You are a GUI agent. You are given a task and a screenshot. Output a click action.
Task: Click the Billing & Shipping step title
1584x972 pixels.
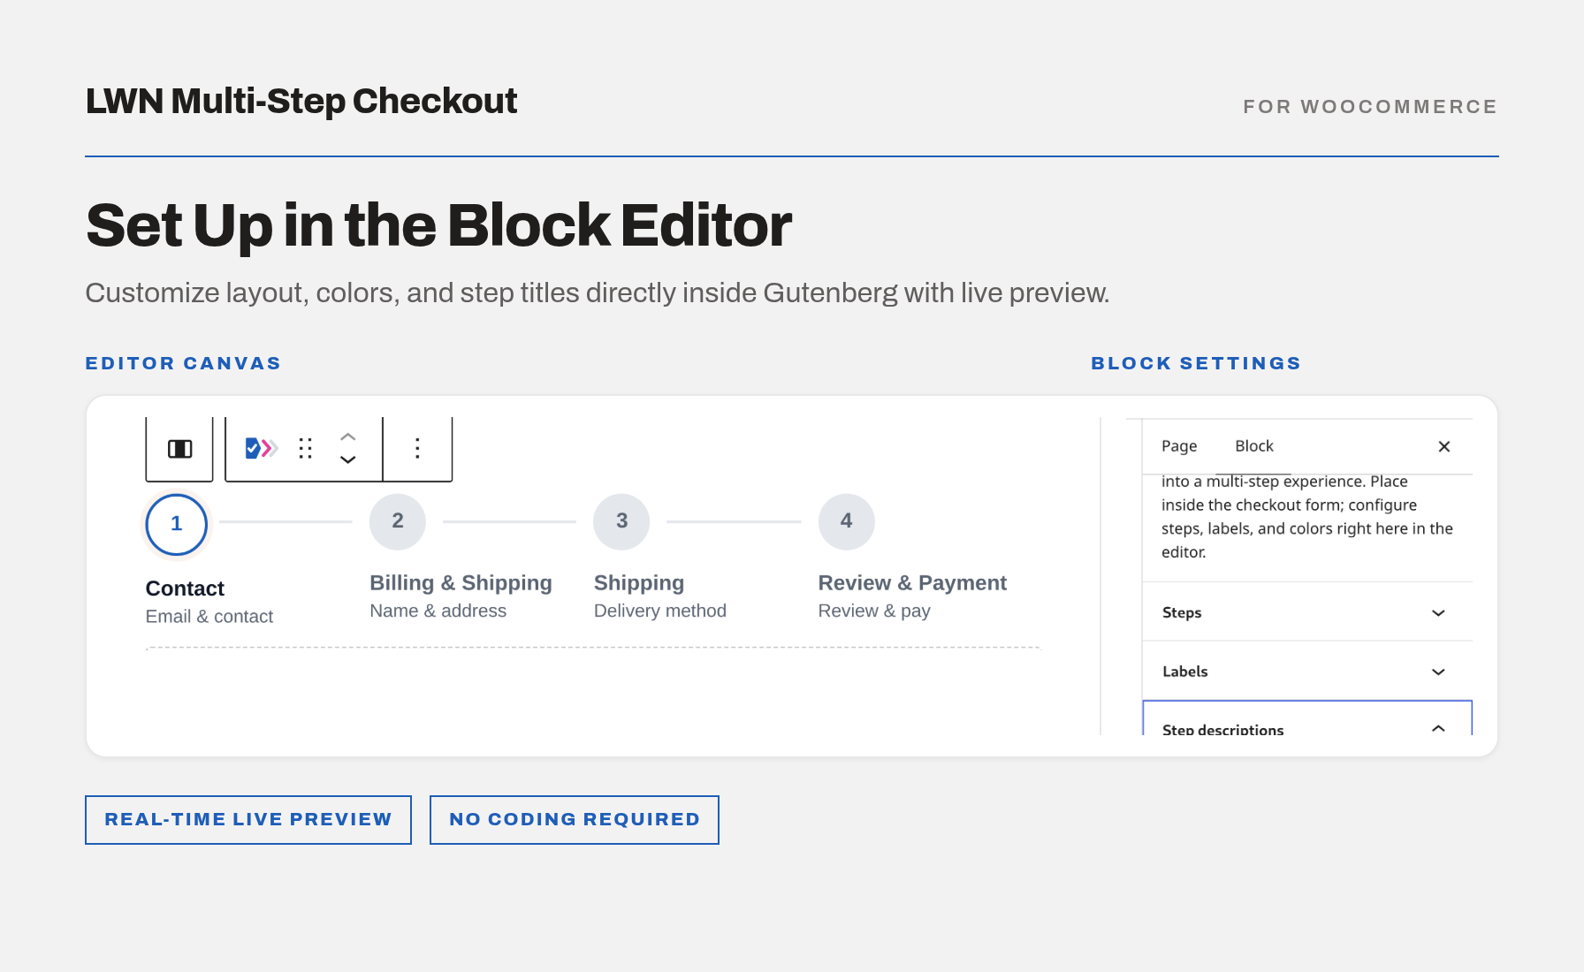pos(461,583)
